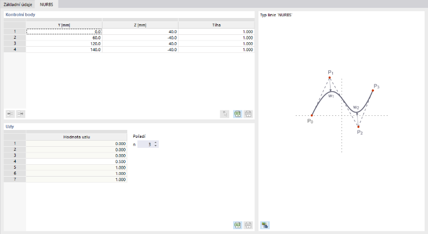
Task: Select Z value -40.0 in control point row 2
Action: coord(140,38)
